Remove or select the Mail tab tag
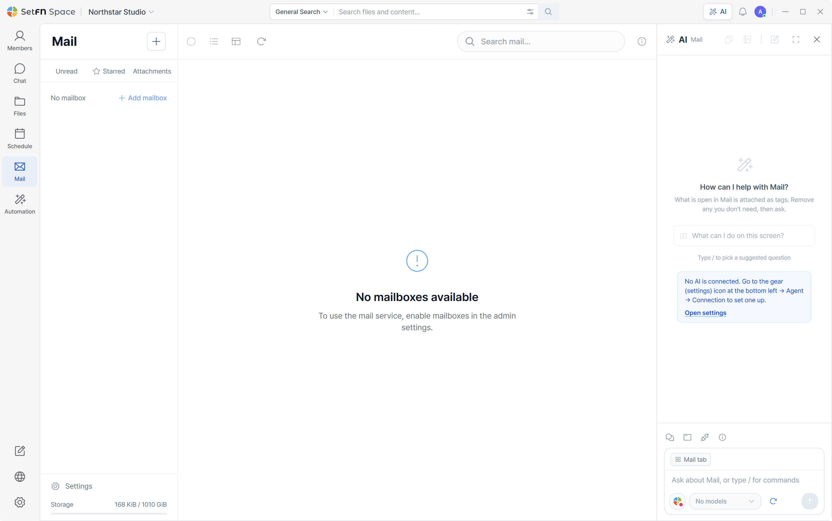Viewport: 832px width, 521px height. [690, 459]
